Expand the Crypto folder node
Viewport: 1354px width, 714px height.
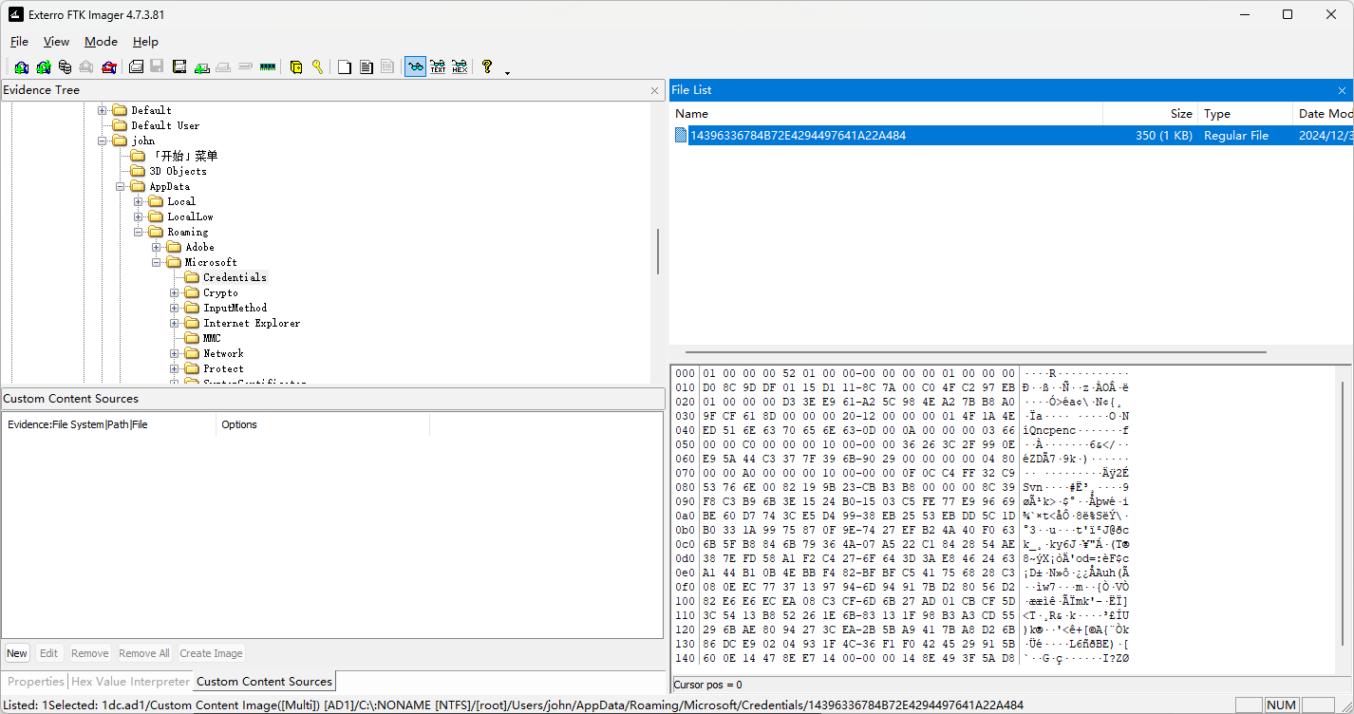point(175,292)
